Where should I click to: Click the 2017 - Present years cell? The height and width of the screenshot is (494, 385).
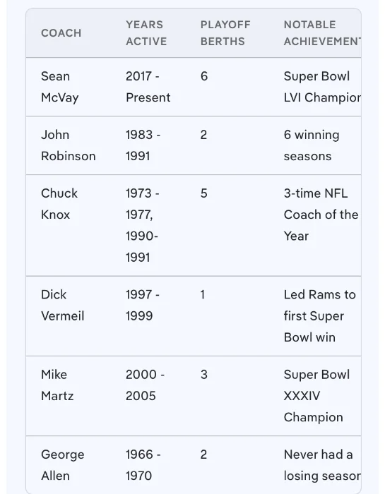pyautogui.click(x=148, y=87)
